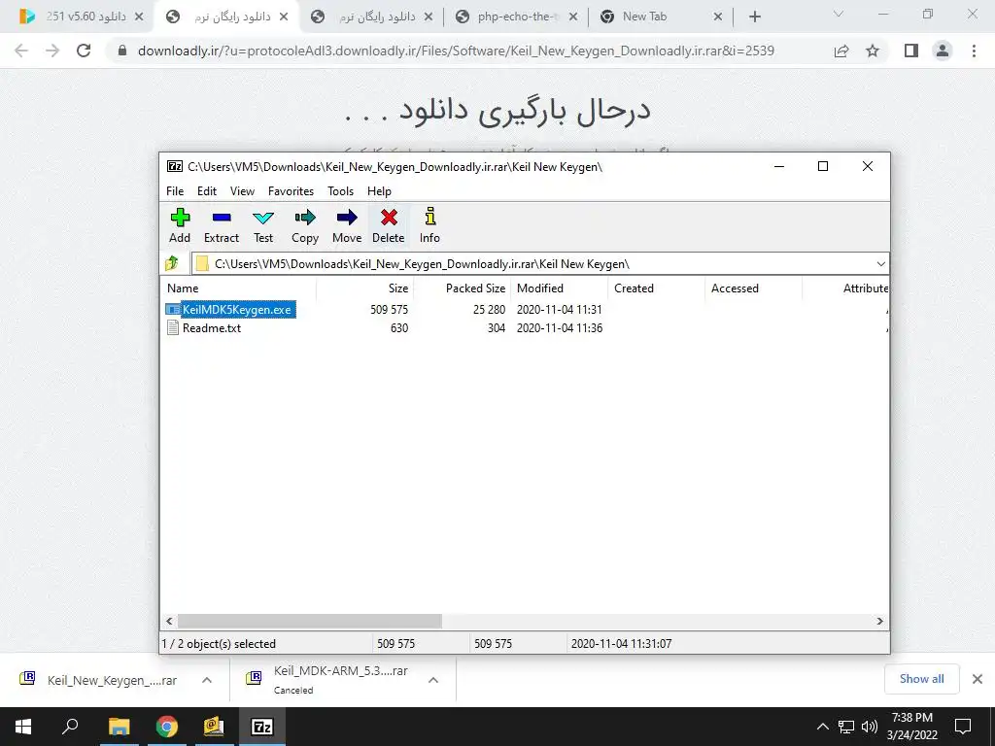Bookmark this page with the star icon
The width and height of the screenshot is (995, 746).
[873, 51]
